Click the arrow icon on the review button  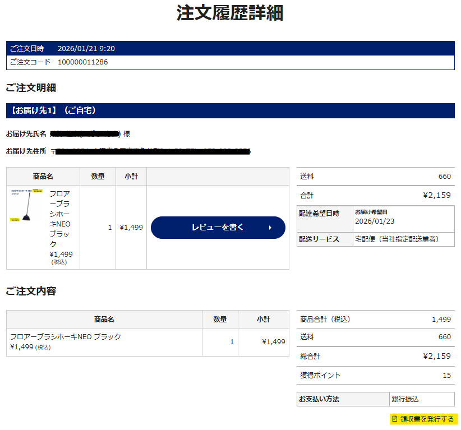click(x=270, y=228)
